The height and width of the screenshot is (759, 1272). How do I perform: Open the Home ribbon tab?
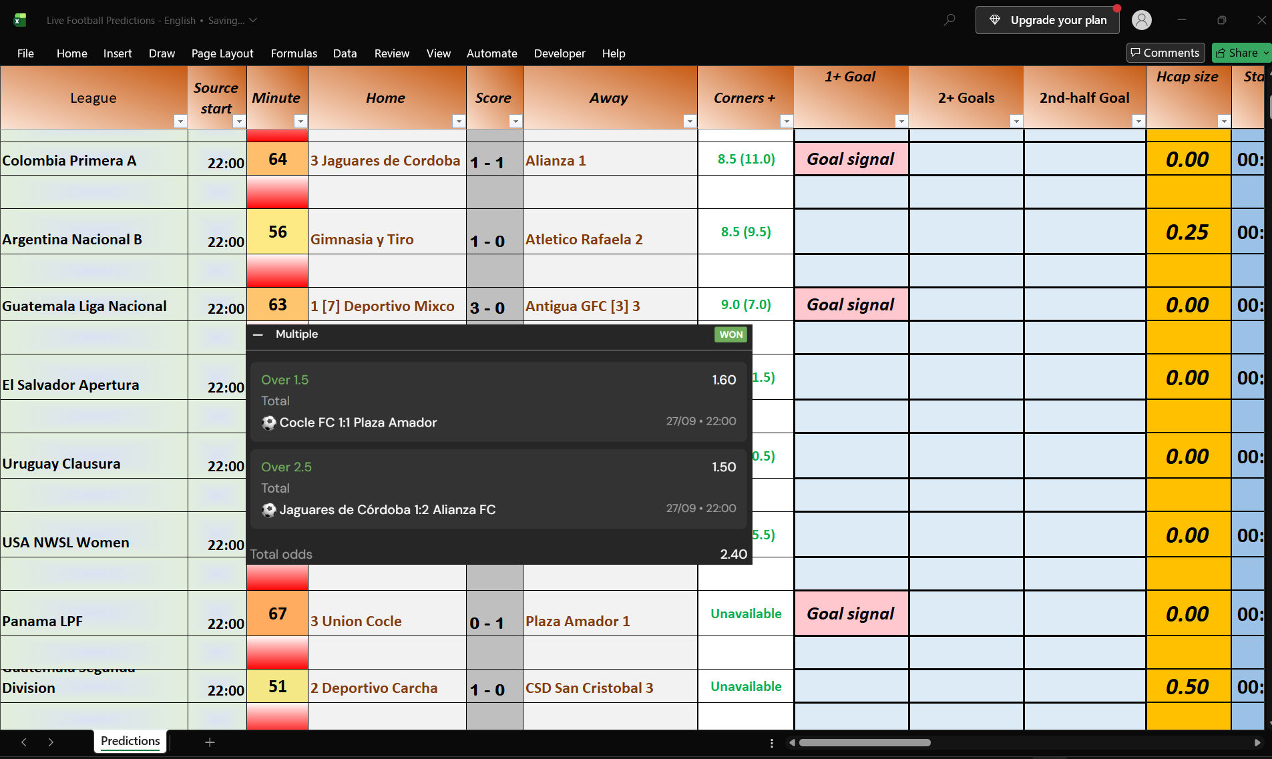(71, 53)
